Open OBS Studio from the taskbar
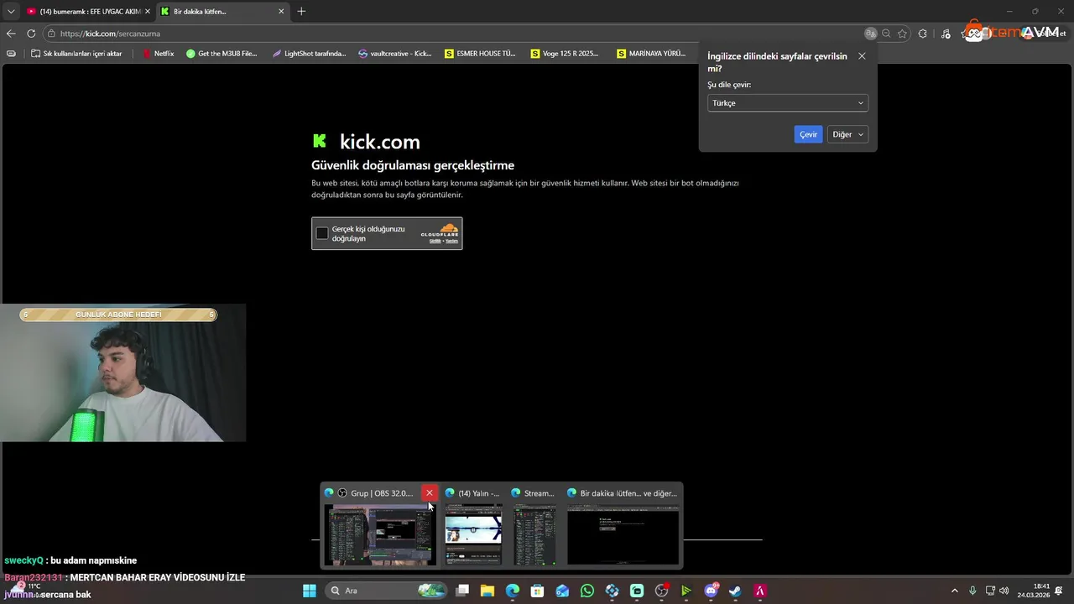Image resolution: width=1074 pixels, height=604 pixels. [x=661, y=591]
